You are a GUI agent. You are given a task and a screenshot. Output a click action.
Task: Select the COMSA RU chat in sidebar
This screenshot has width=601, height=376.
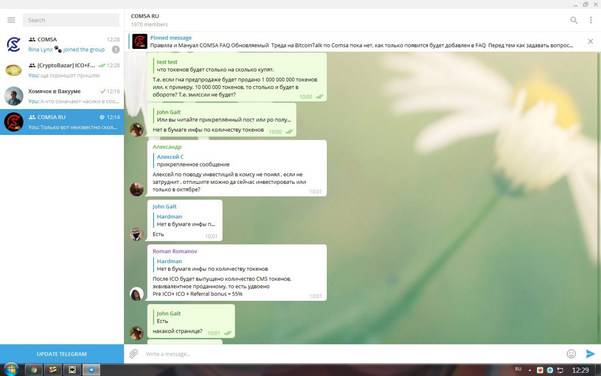62,122
